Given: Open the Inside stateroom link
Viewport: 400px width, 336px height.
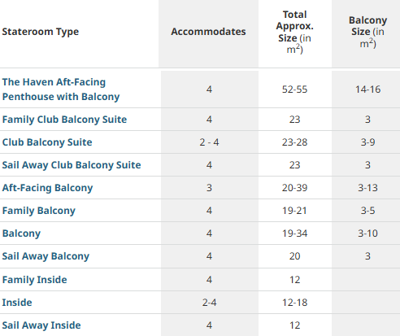Looking at the screenshot, I should (x=17, y=303).
